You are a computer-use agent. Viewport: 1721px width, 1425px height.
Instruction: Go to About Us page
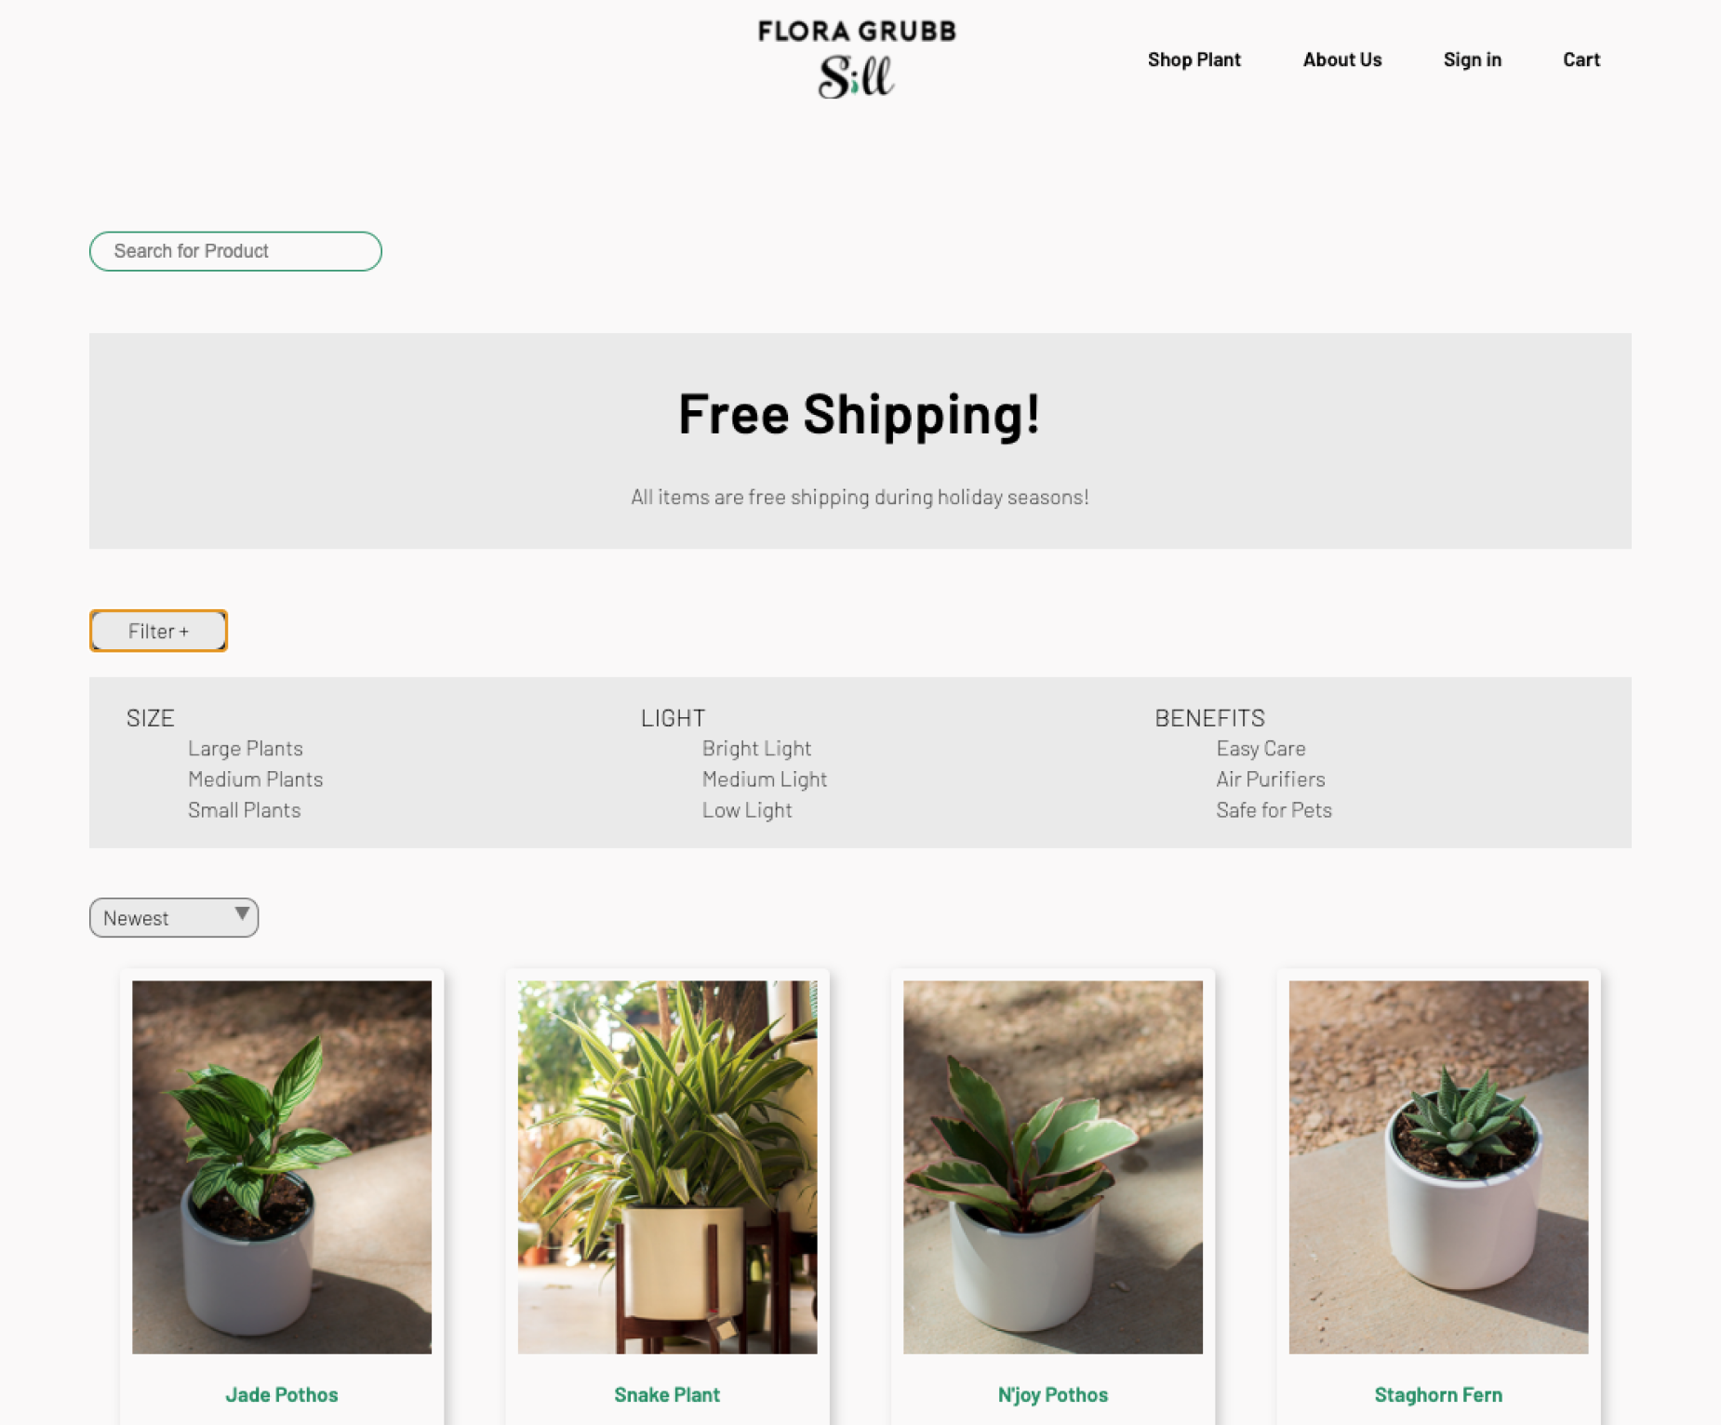pos(1341,60)
